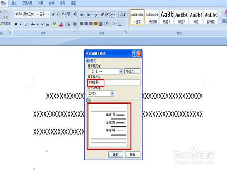Sort paragraphs with the sort icon
227x170 pixels.
(x=119, y=15)
